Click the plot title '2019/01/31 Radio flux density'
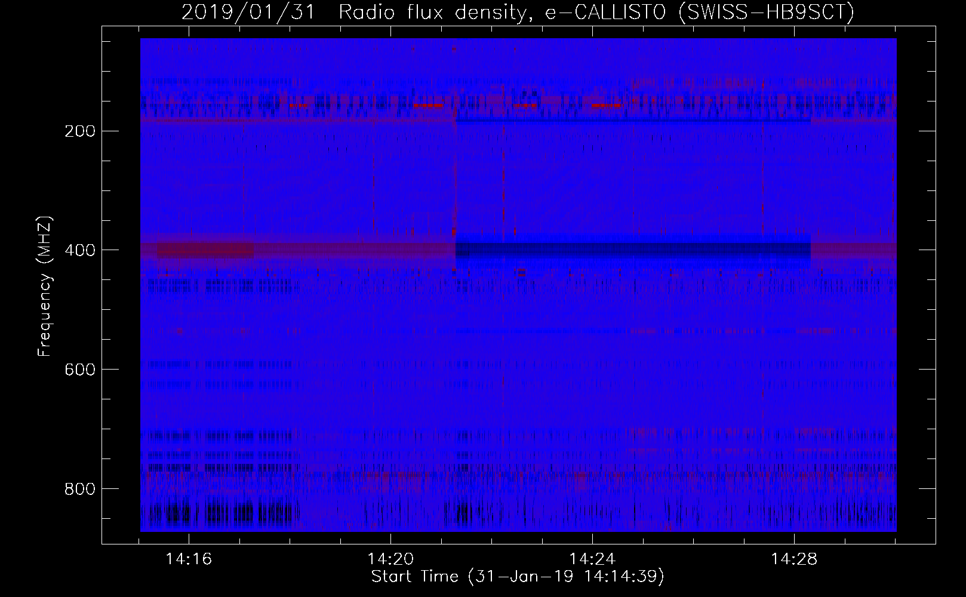 (x=518, y=12)
